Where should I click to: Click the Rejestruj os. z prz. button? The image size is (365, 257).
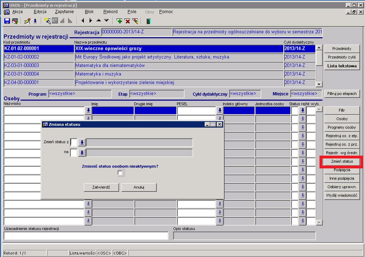[x=342, y=144]
